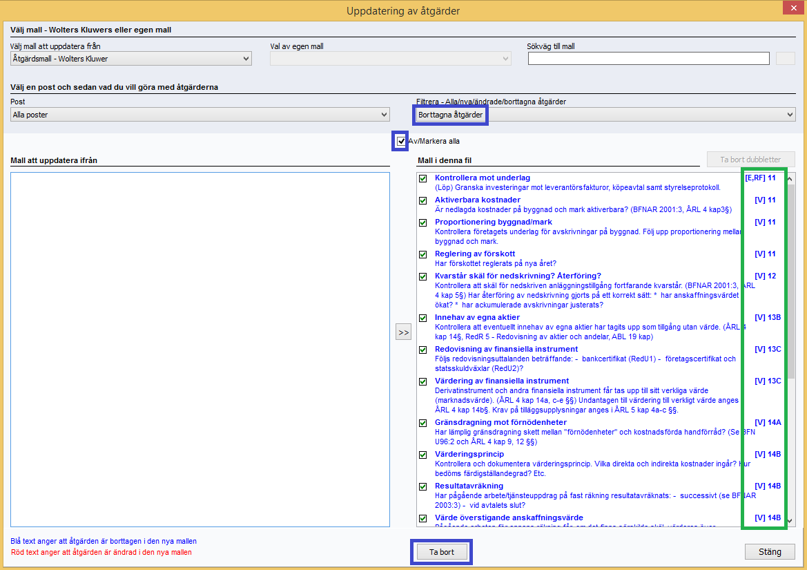Click the 'Stäng' button
The image size is (807, 570).
(x=770, y=551)
